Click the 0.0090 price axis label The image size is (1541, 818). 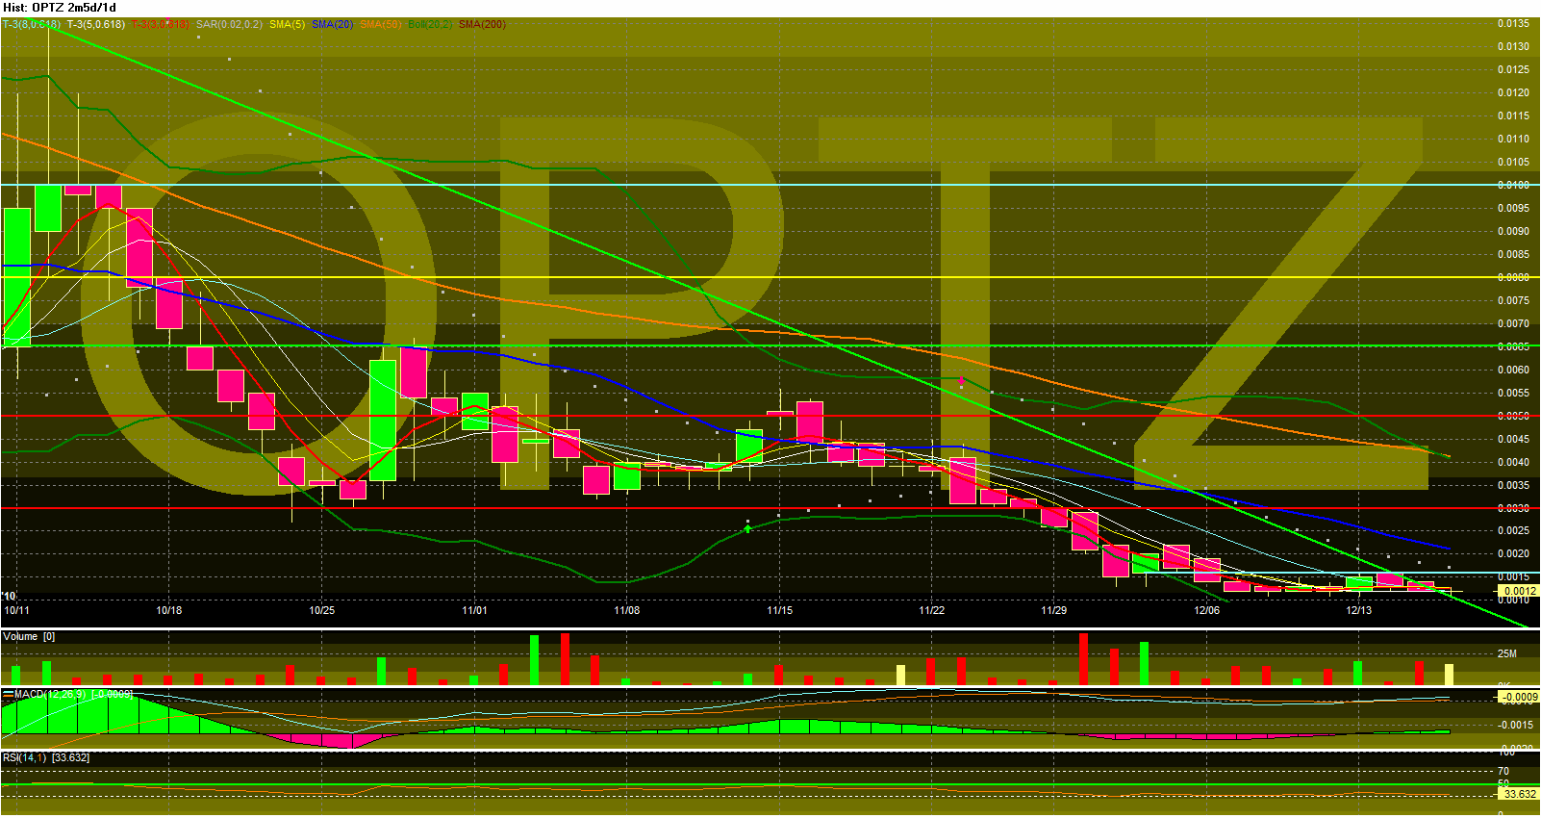[x=1513, y=231]
